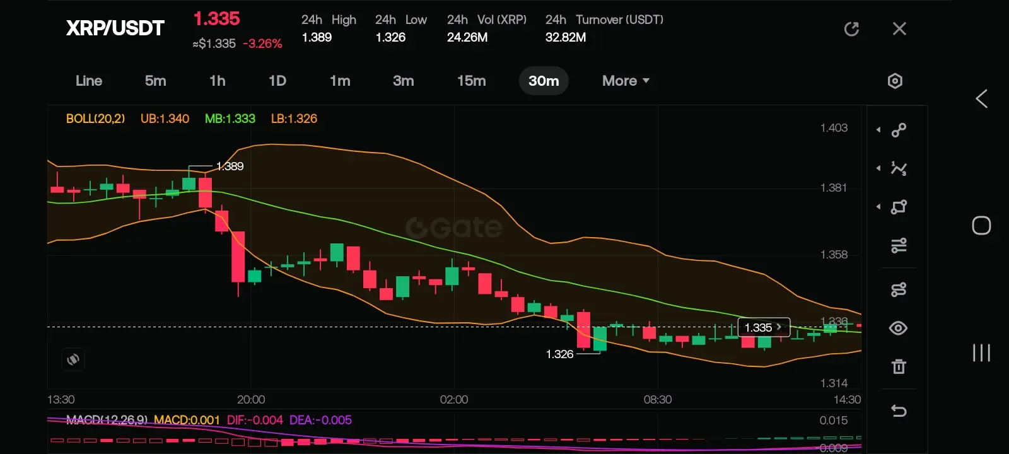Undo the last drawing action

click(899, 411)
